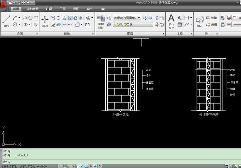Switch to 输出 ribbon tab
Viewport: 241px width, 168px height.
pyautogui.click(x=89, y=9)
